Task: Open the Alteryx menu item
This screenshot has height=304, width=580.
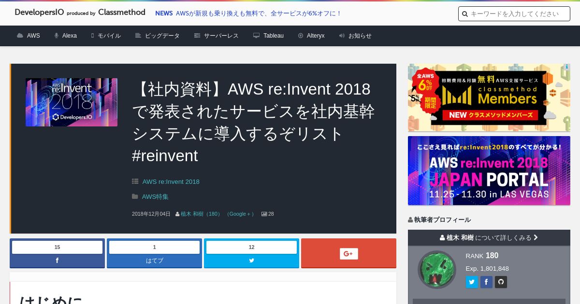Action: tap(311, 36)
